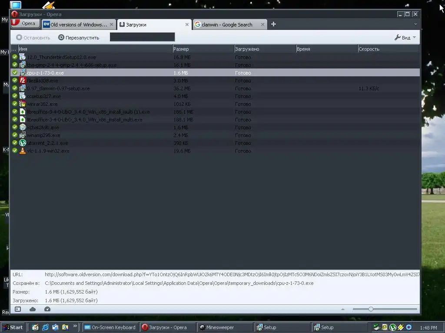
Task: Click the saved file path in details
Action: [179, 283]
